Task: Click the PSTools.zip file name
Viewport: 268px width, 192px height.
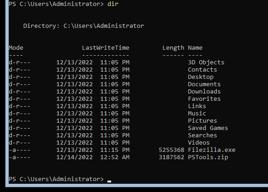Action: pos(208,157)
